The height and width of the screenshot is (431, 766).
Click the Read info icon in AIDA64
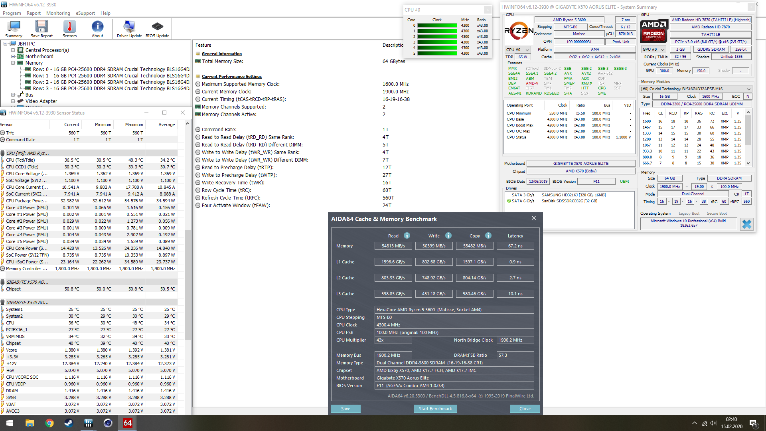(x=407, y=235)
